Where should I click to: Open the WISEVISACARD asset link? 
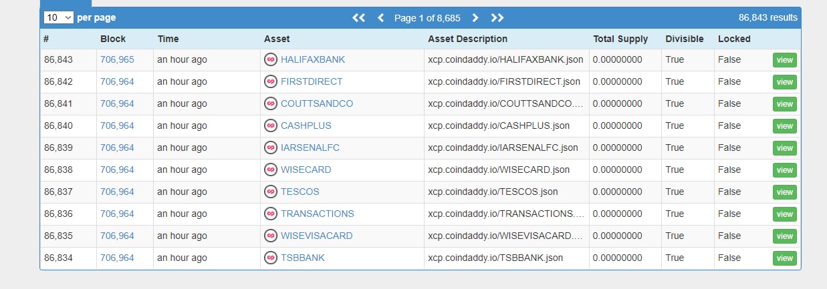(317, 236)
